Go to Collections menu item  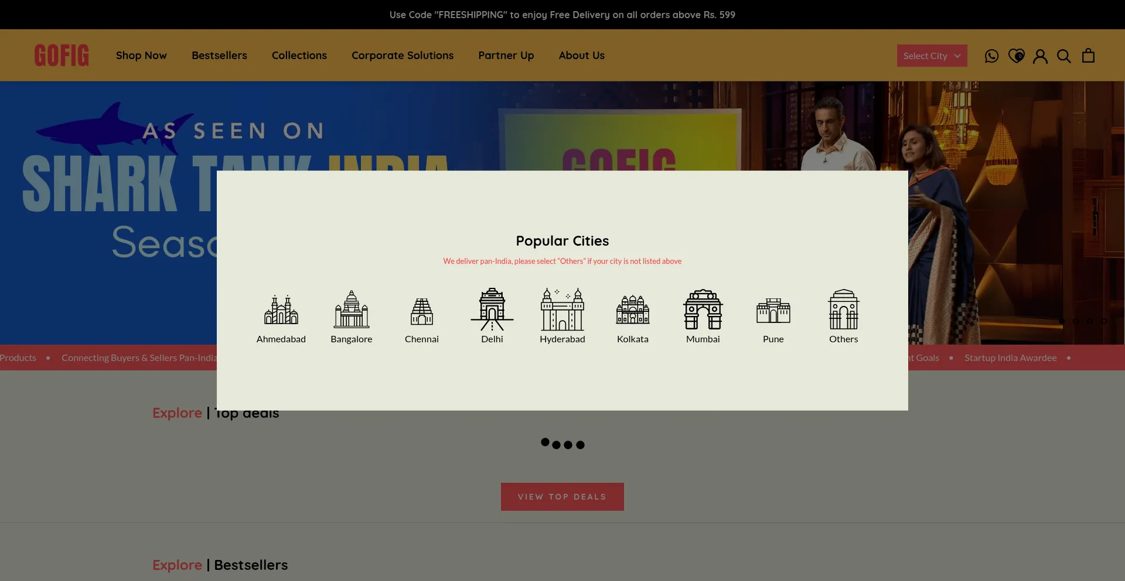299,56
